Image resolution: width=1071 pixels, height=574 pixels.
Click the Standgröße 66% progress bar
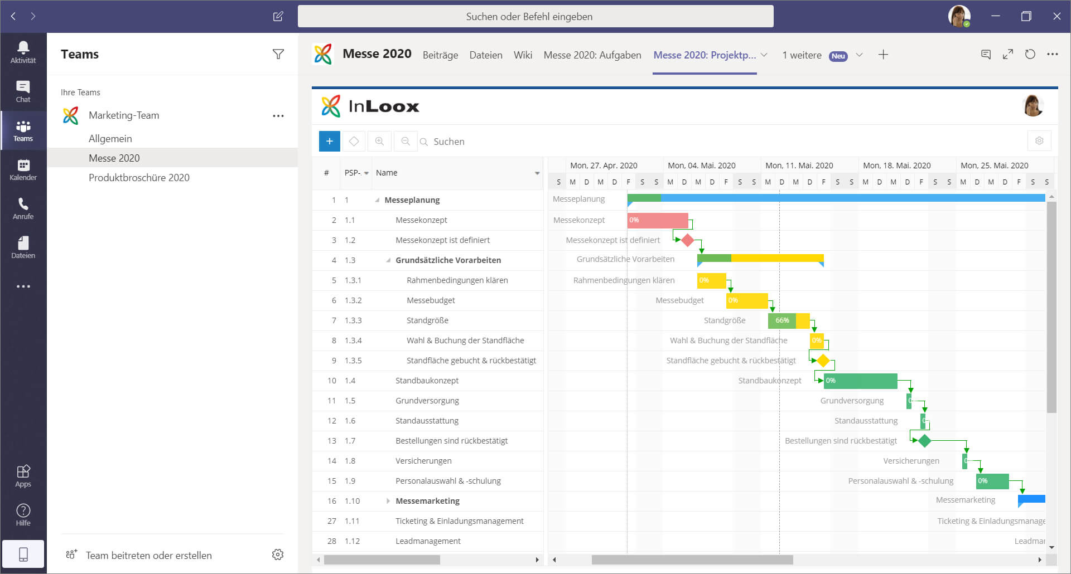pyautogui.click(x=789, y=320)
